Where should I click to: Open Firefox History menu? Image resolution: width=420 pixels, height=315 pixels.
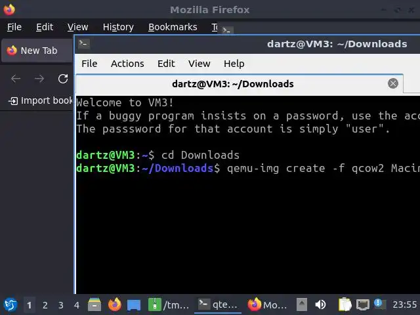(x=118, y=27)
